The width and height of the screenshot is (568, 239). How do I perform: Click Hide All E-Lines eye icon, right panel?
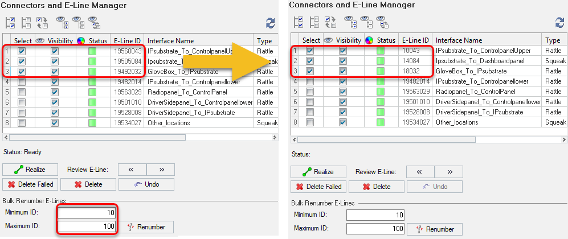(x=367, y=21)
